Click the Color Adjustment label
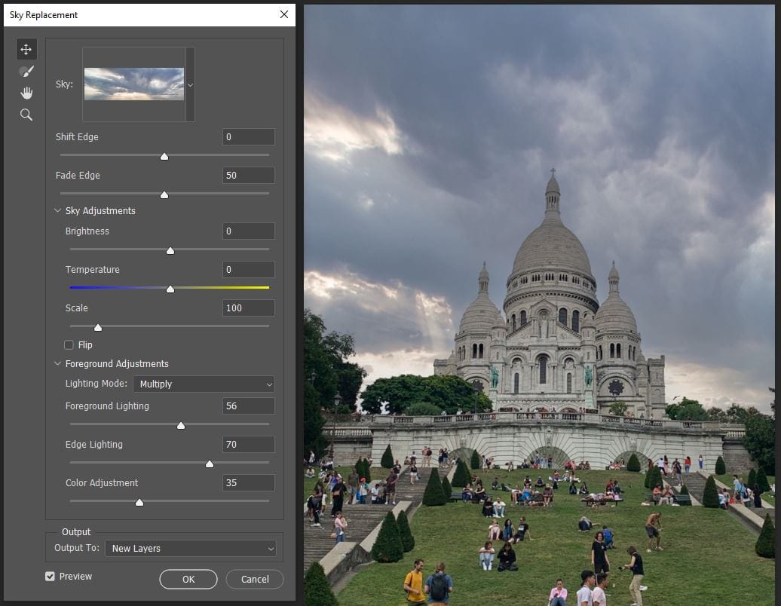Viewport: 781px width, 606px height. tap(102, 482)
